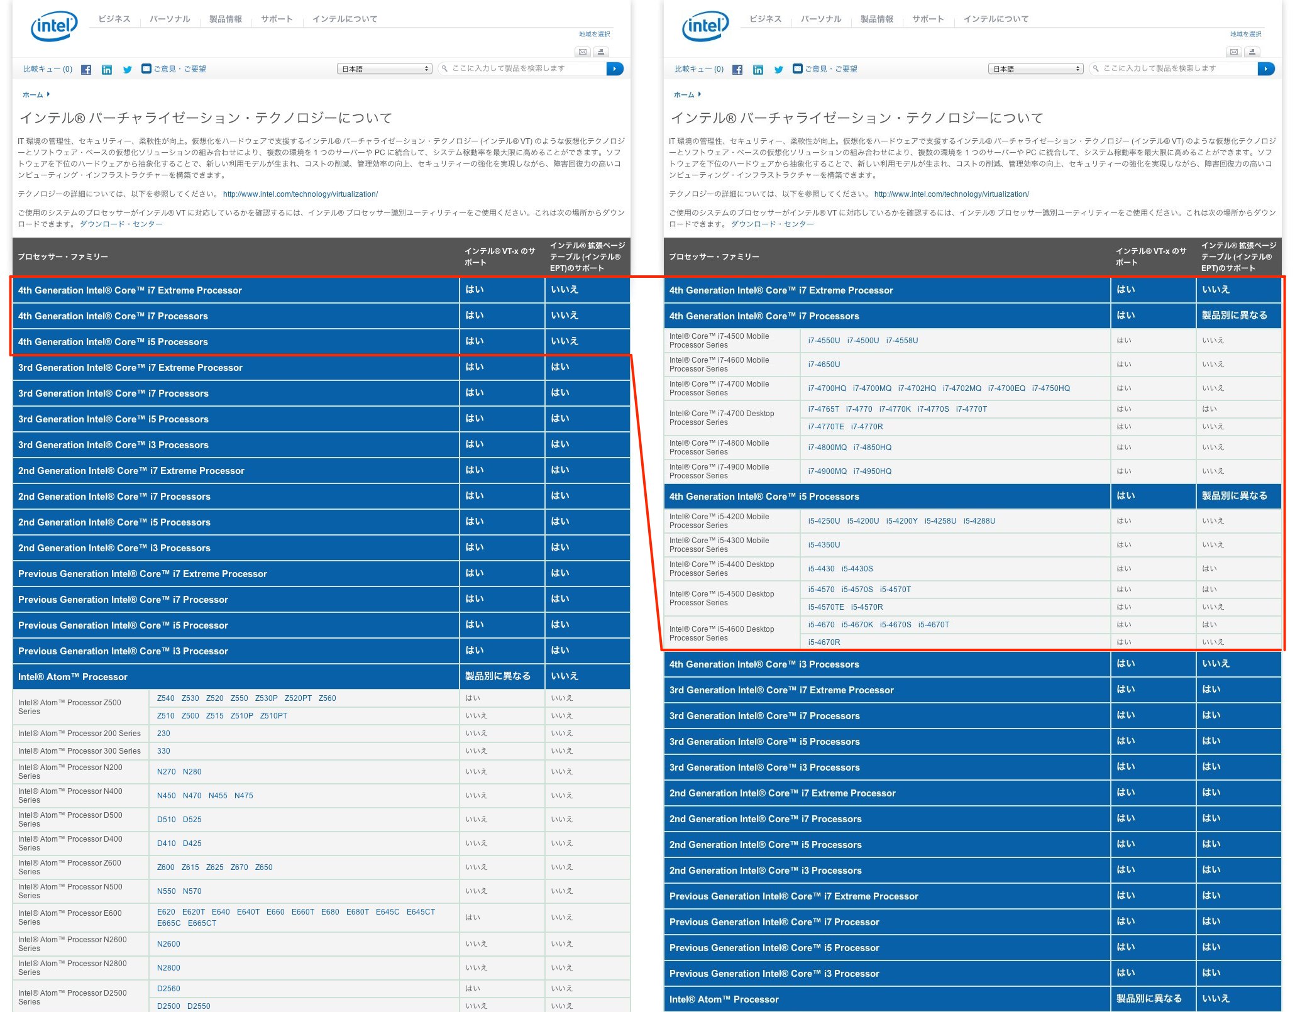The width and height of the screenshot is (1295, 1012).
Task: Click the Z530 Atom processor link
Action: coord(190,698)
